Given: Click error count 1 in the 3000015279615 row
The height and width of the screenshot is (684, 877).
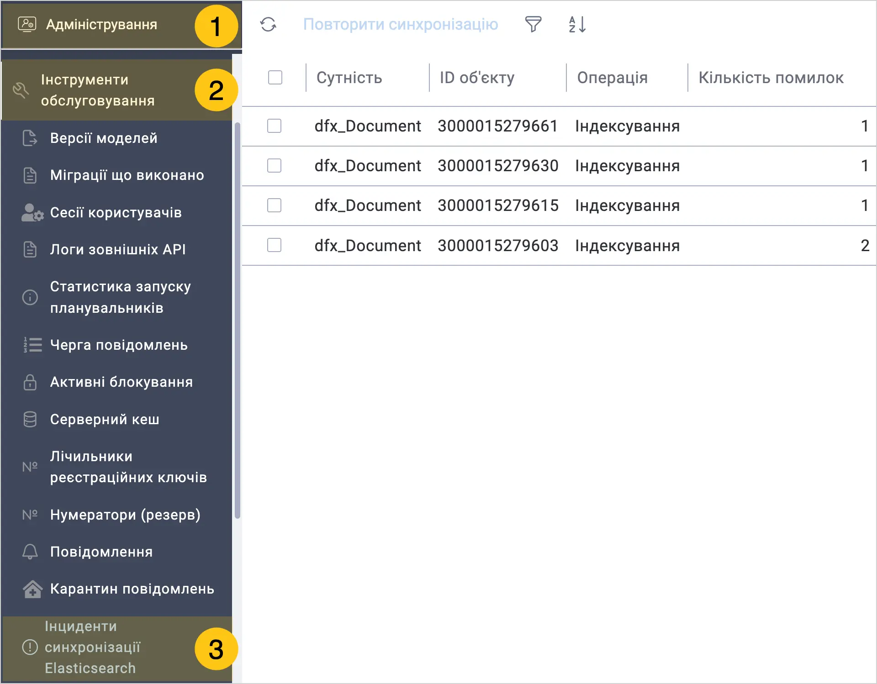Looking at the screenshot, I should click(865, 205).
